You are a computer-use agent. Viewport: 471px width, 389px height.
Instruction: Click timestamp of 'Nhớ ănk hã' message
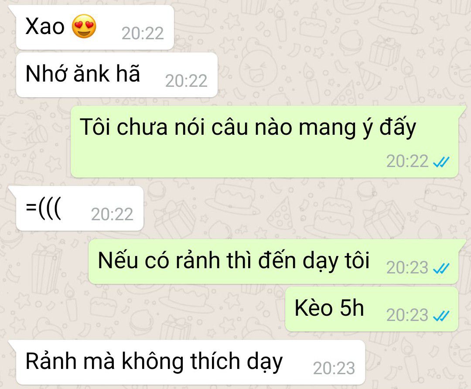tap(186, 81)
